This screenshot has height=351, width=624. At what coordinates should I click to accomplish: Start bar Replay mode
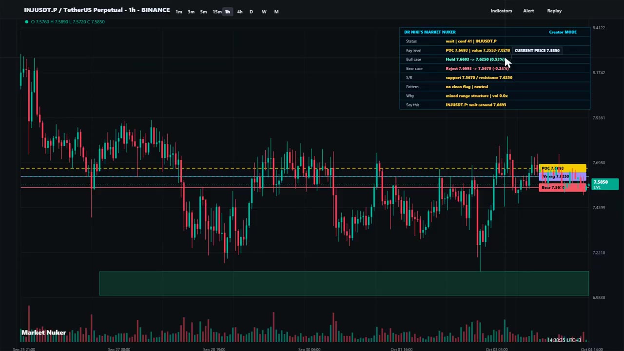(554, 11)
